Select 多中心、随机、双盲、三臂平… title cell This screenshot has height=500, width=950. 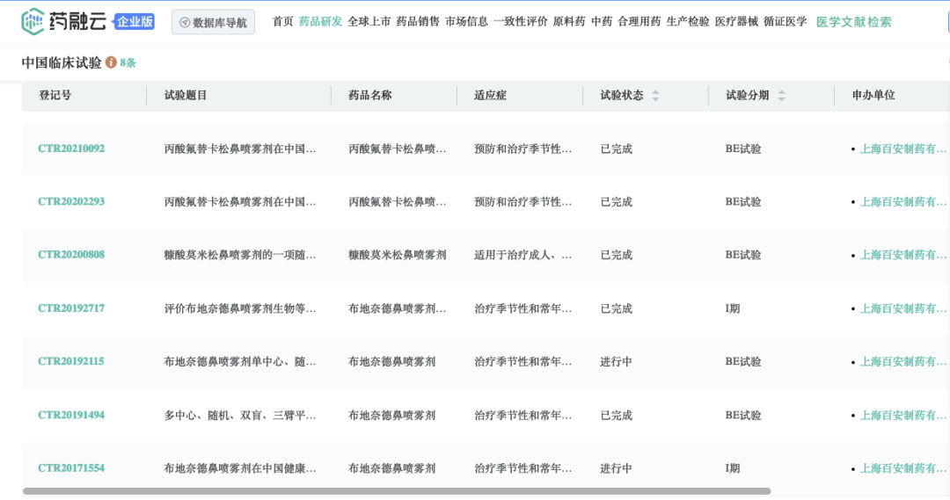[240, 415]
